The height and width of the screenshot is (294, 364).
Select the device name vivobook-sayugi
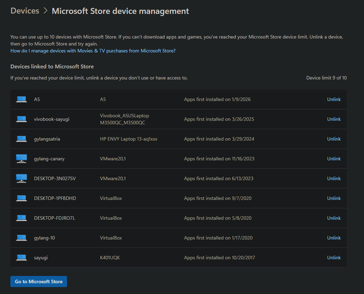tap(52, 119)
